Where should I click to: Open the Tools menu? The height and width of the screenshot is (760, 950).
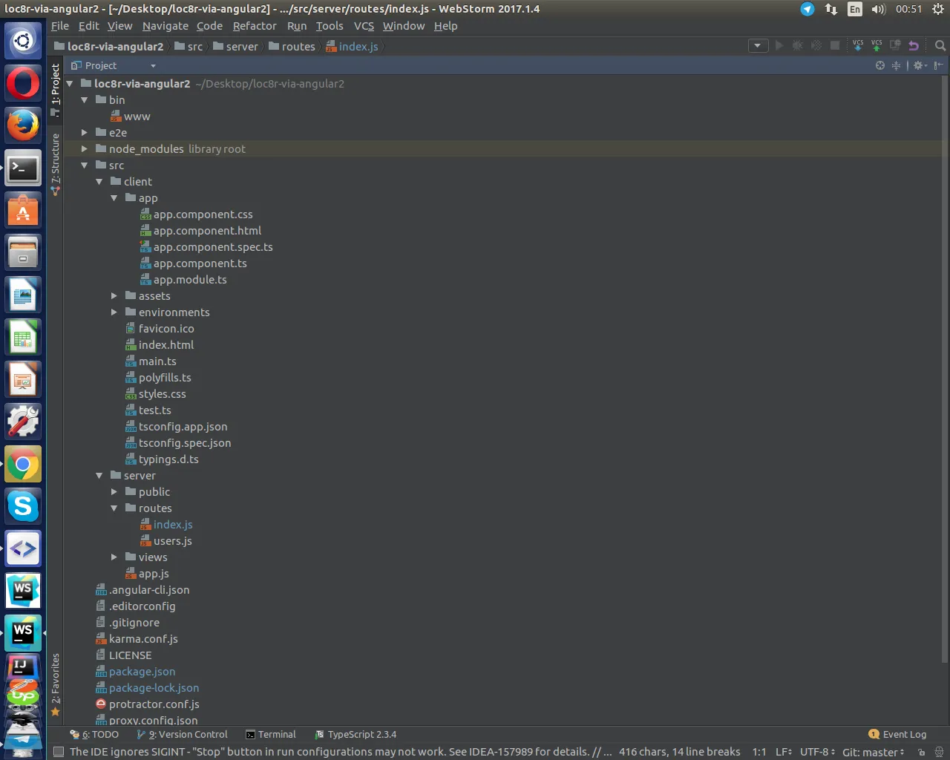pos(330,26)
